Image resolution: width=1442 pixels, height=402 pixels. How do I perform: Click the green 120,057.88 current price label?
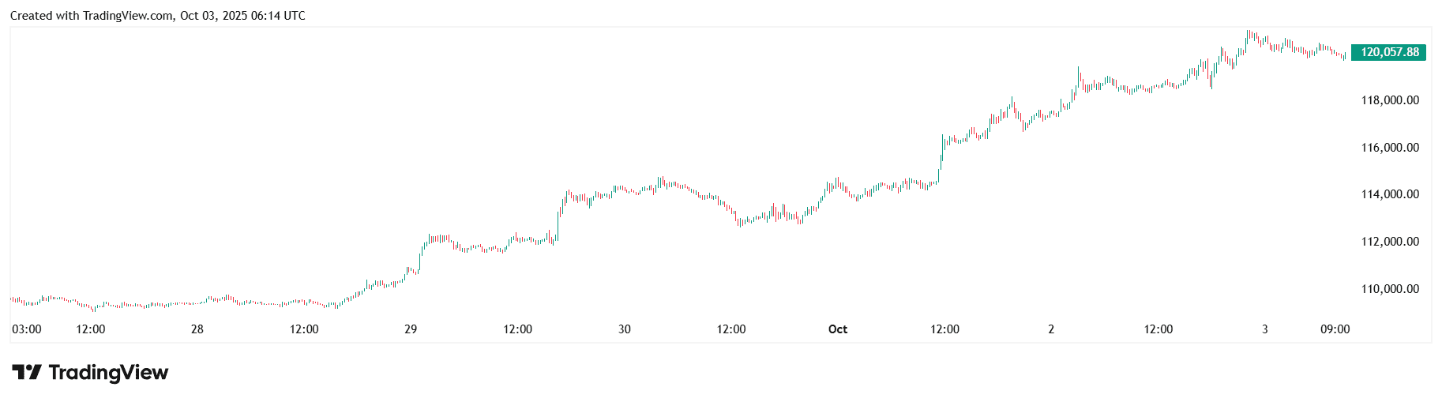point(1389,52)
